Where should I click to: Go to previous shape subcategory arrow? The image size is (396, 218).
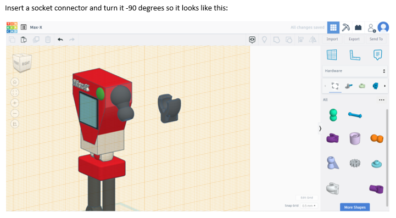tap(325, 86)
